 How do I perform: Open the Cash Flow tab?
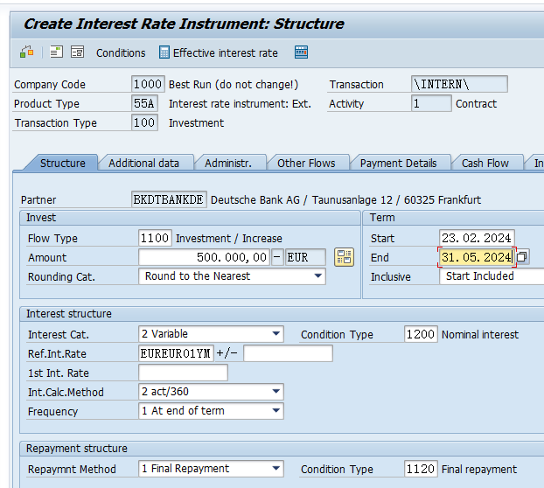(485, 163)
